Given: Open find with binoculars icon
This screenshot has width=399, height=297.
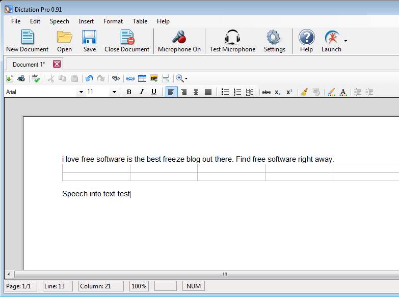Looking at the screenshot, I should (116, 78).
